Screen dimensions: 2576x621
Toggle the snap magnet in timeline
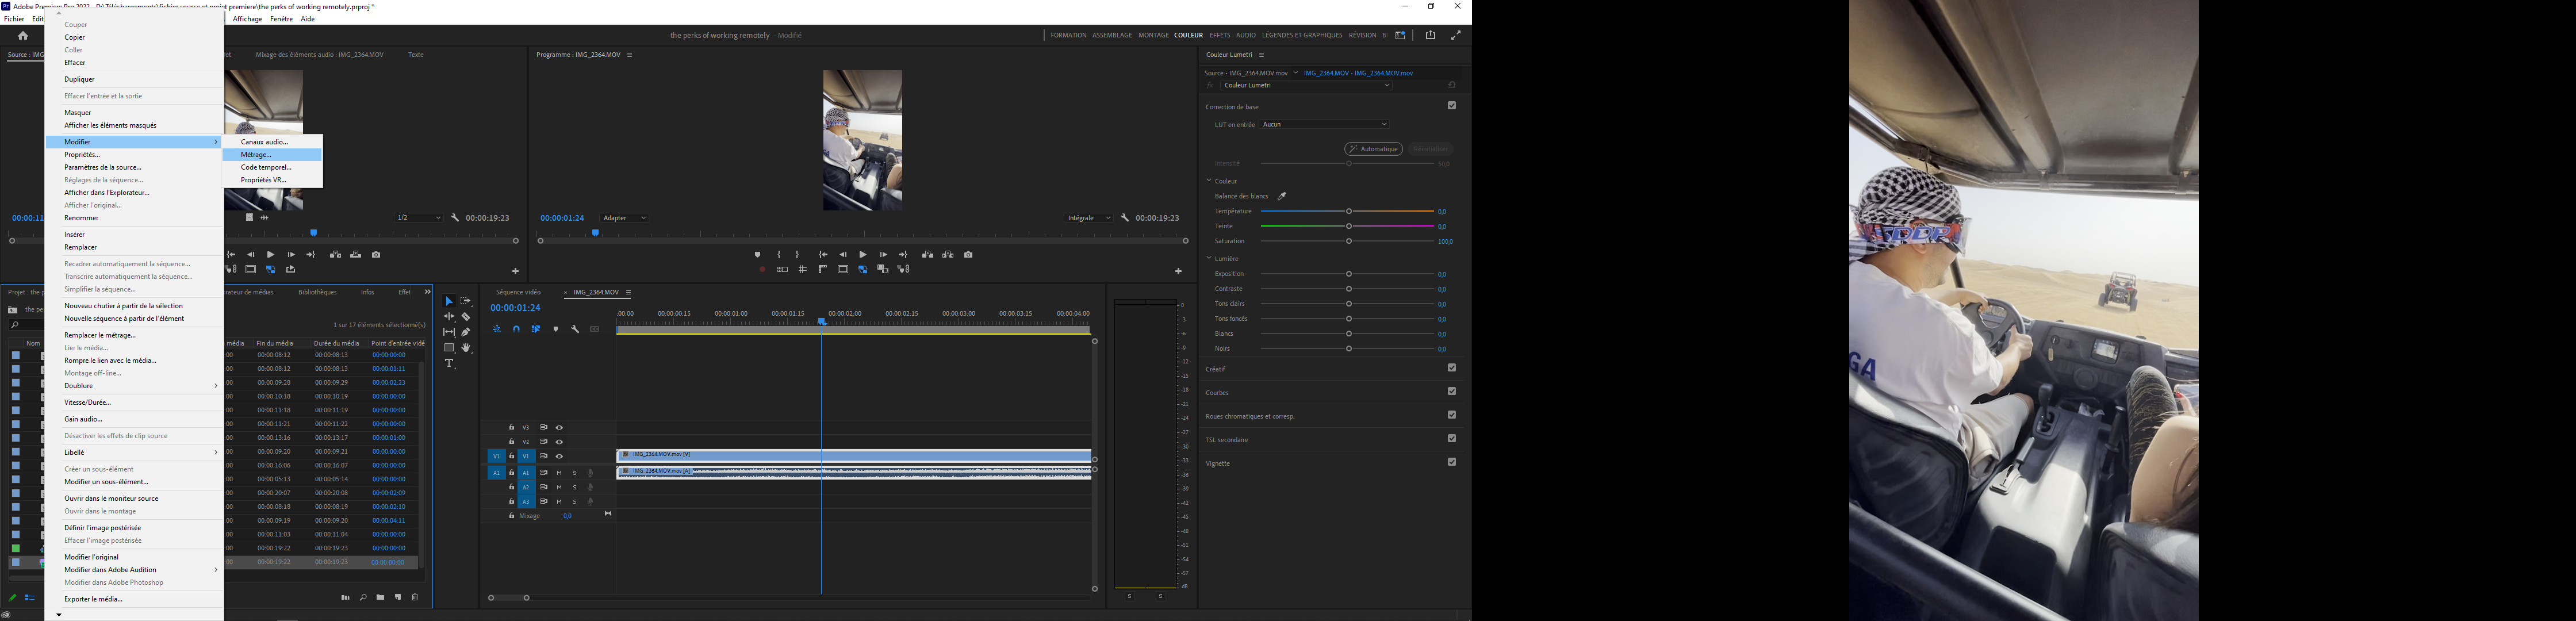(x=516, y=329)
